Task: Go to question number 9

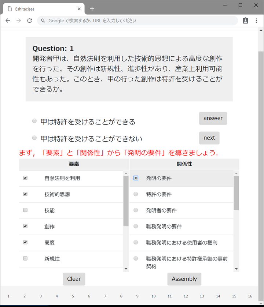Action: click(137, 296)
